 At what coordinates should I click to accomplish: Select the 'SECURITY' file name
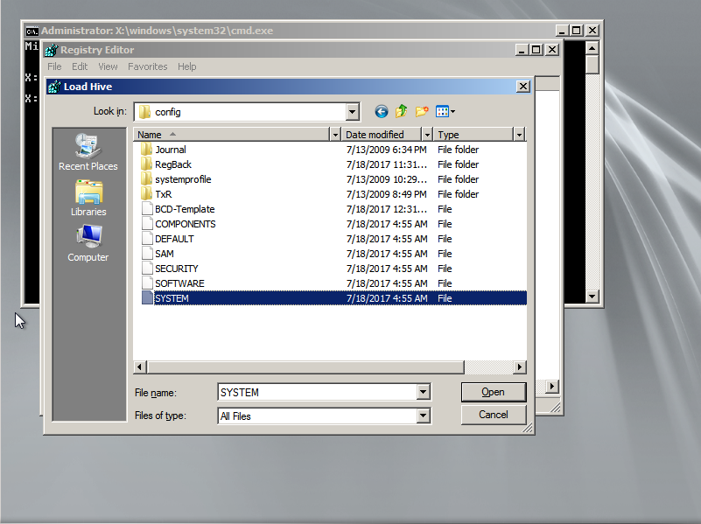pyautogui.click(x=177, y=269)
